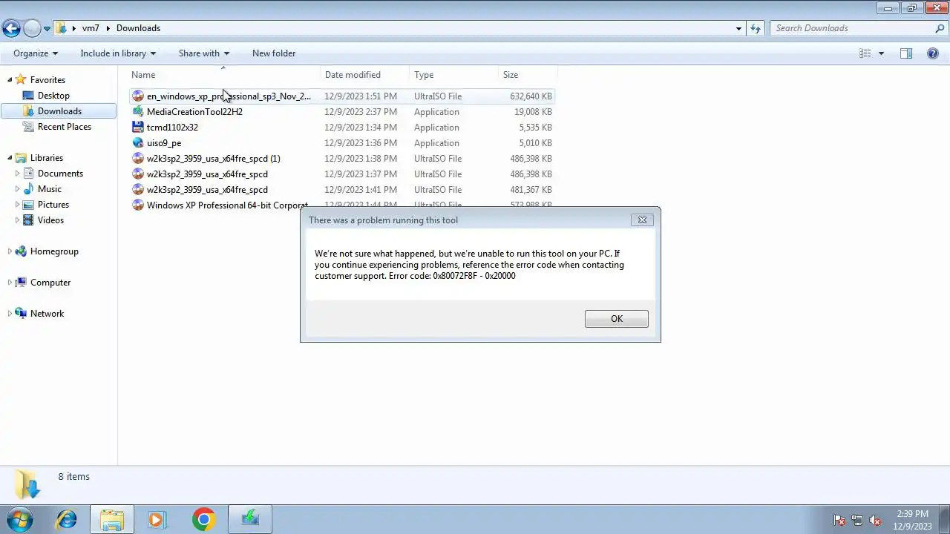950x534 pixels.
Task: Click the Pictures library icon
Action: pos(28,205)
